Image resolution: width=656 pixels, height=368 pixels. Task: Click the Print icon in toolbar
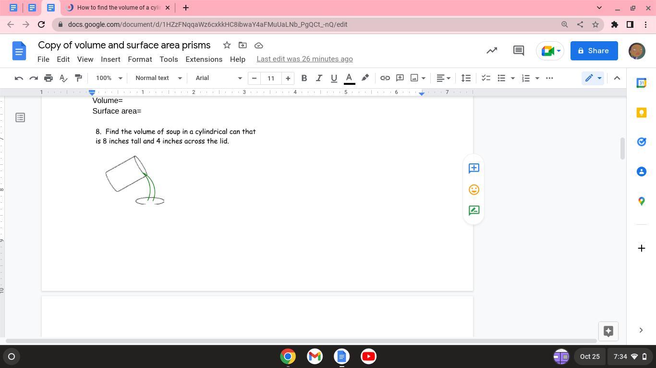[48, 78]
